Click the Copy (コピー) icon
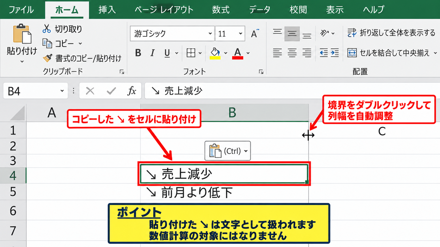 coord(47,43)
